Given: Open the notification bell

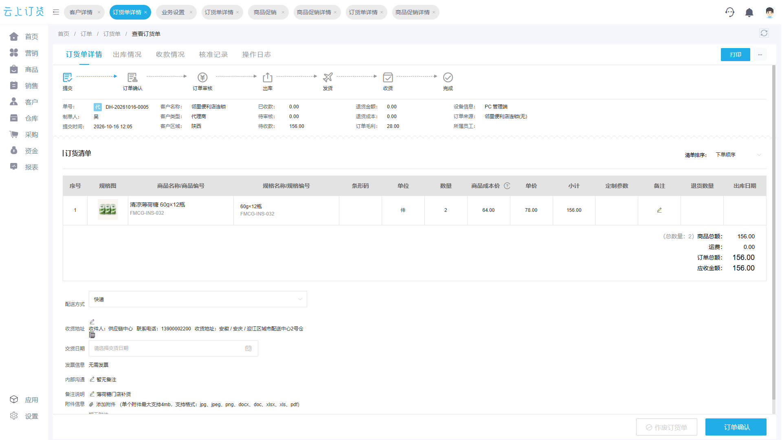Looking at the screenshot, I should click(749, 13).
